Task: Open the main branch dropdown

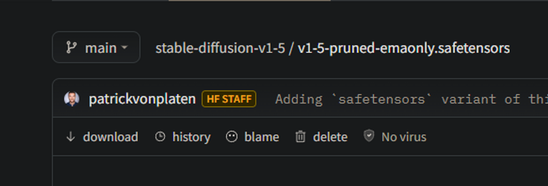Action: [101, 48]
